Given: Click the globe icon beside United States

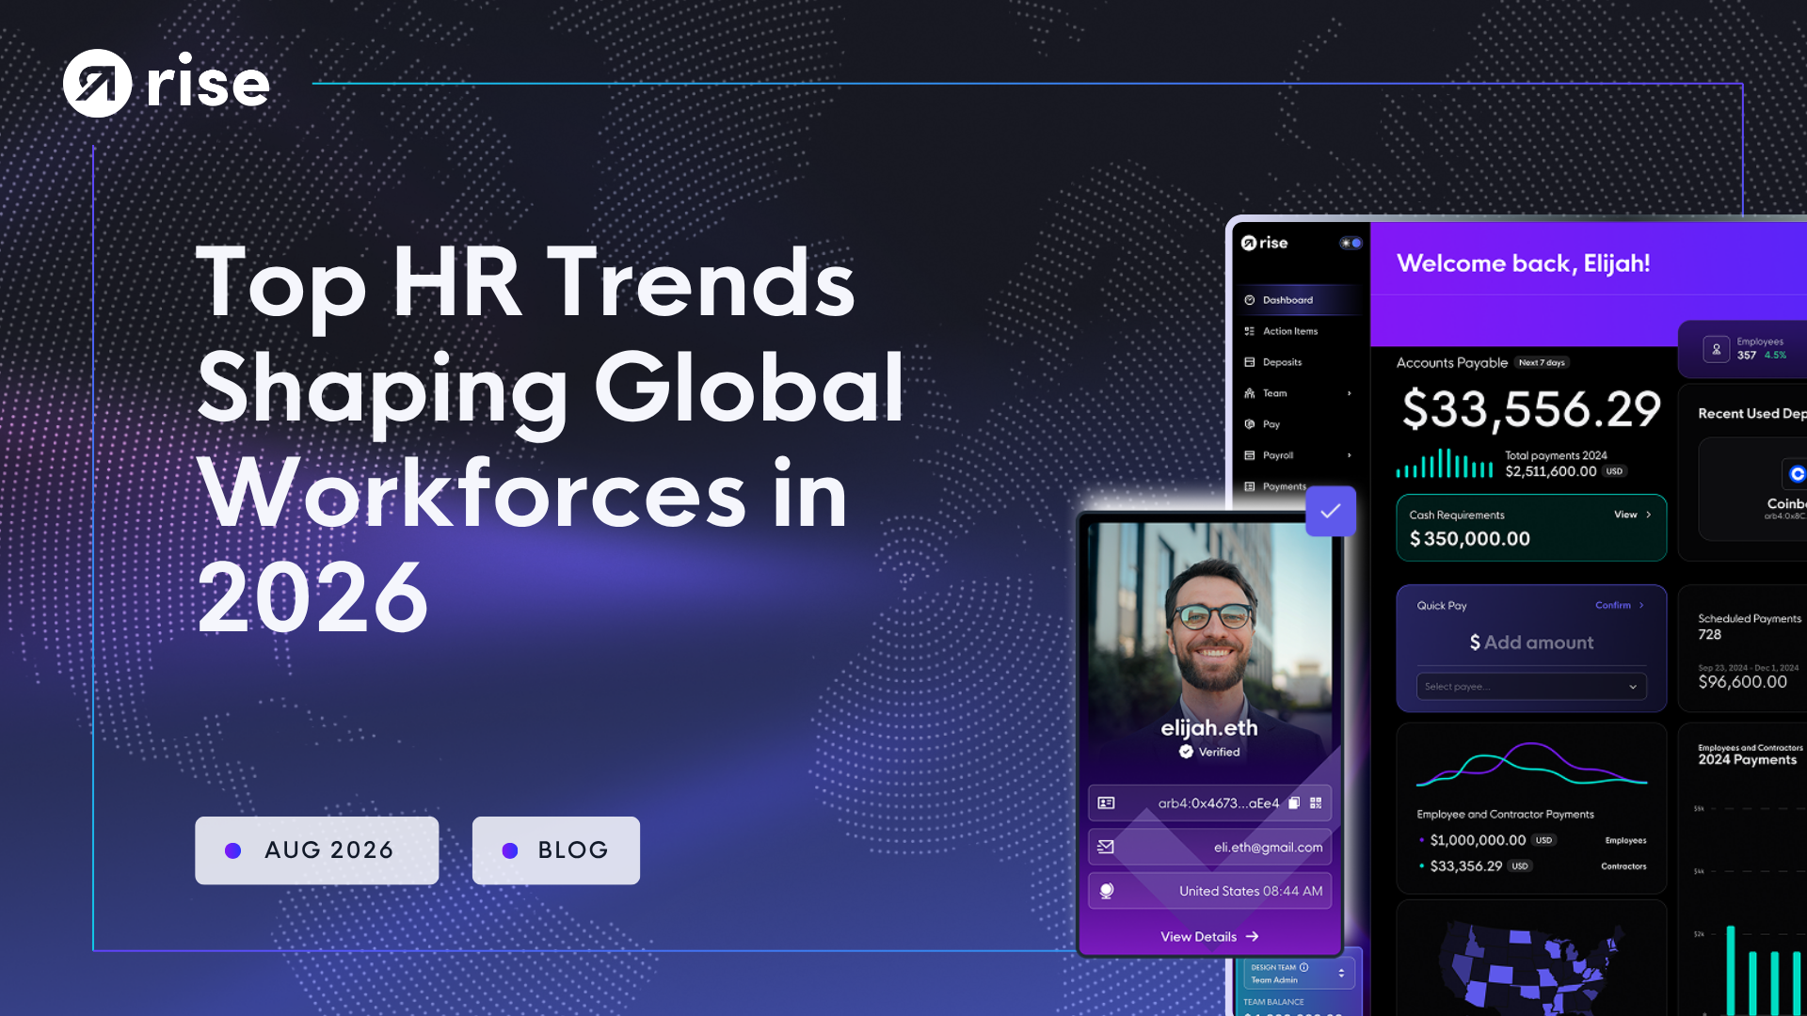Looking at the screenshot, I should click(1107, 891).
